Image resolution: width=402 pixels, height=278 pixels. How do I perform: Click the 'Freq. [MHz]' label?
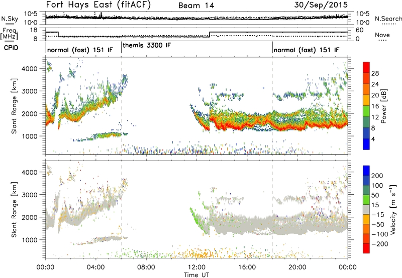tap(10, 34)
